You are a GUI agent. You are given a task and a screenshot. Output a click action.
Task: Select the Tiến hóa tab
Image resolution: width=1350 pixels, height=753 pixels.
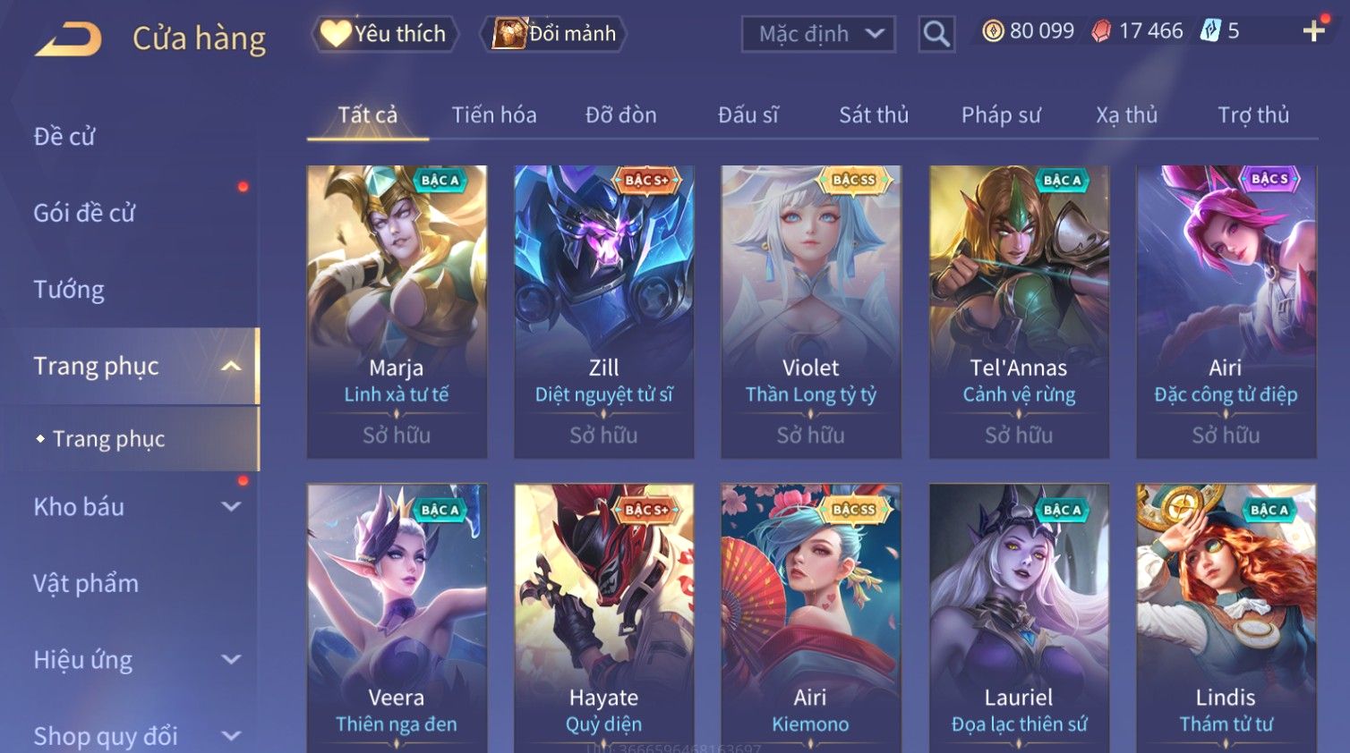494,115
